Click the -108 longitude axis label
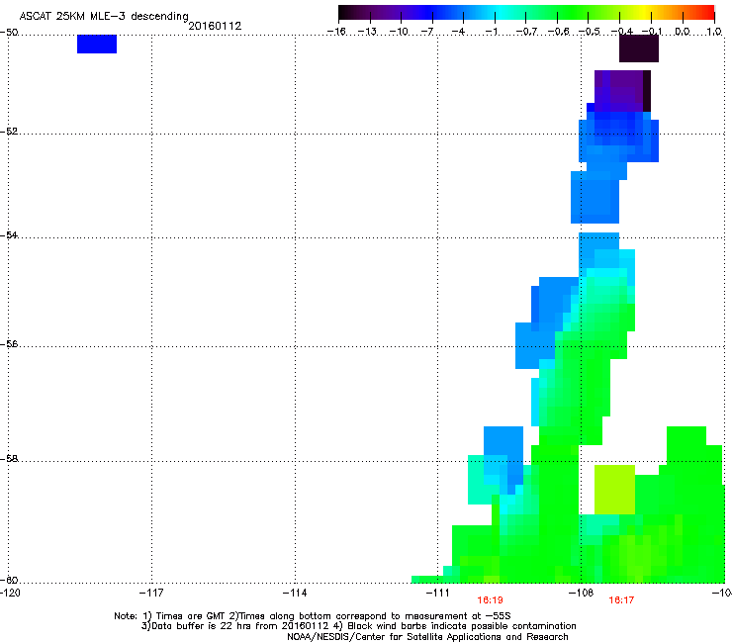Image resolution: width=732 pixels, height=643 pixels. coord(581,593)
